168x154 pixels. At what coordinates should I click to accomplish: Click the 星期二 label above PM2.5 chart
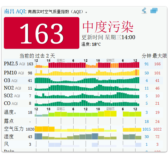[x=61, y=60]
